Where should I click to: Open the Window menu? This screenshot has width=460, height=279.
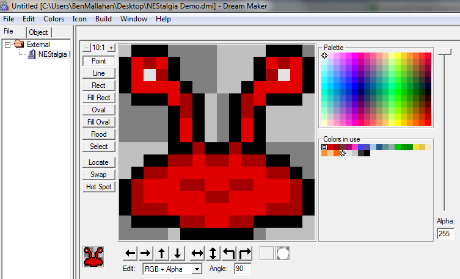[x=134, y=19]
